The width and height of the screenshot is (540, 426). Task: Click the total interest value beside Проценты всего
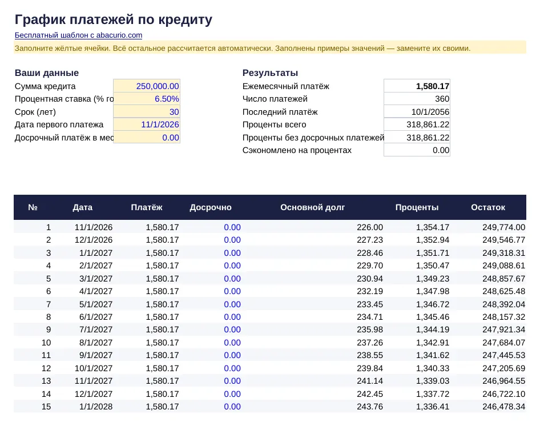(417, 124)
